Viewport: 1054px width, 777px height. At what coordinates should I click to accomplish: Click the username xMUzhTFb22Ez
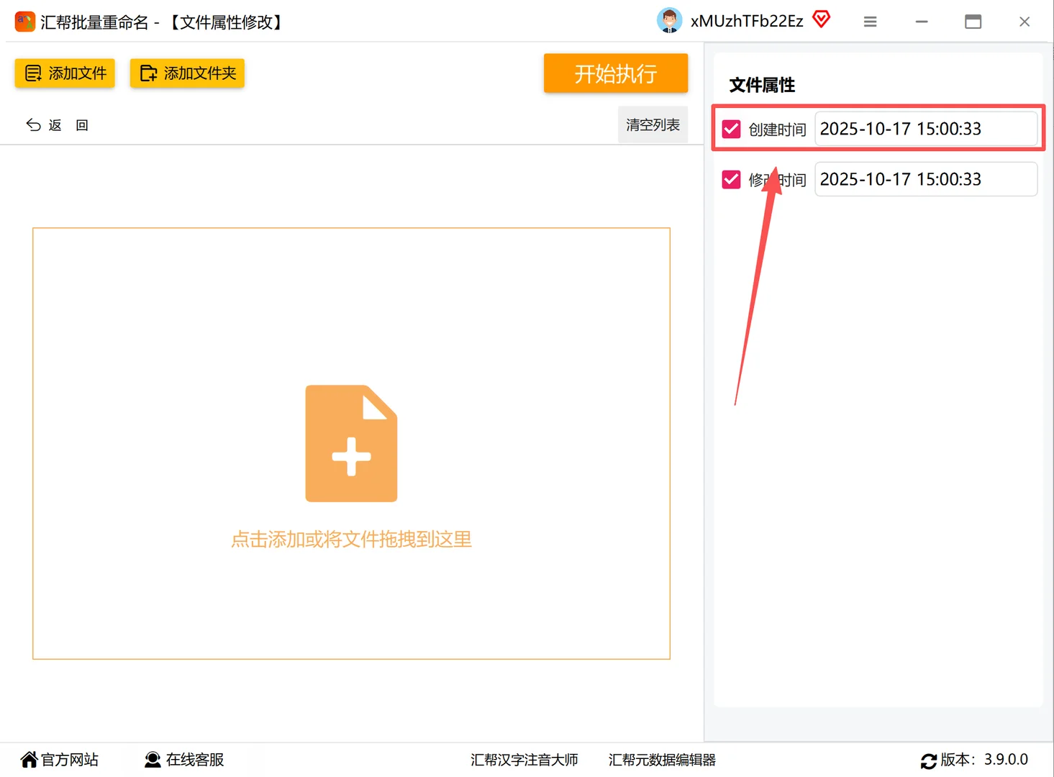746,21
